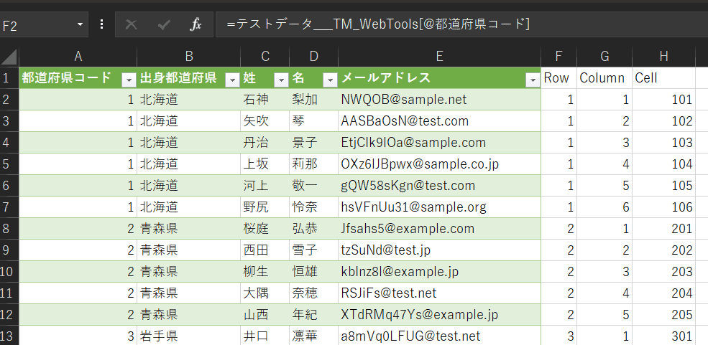
Task: Open the メールアドレス filter dropdown
Action: (x=533, y=79)
